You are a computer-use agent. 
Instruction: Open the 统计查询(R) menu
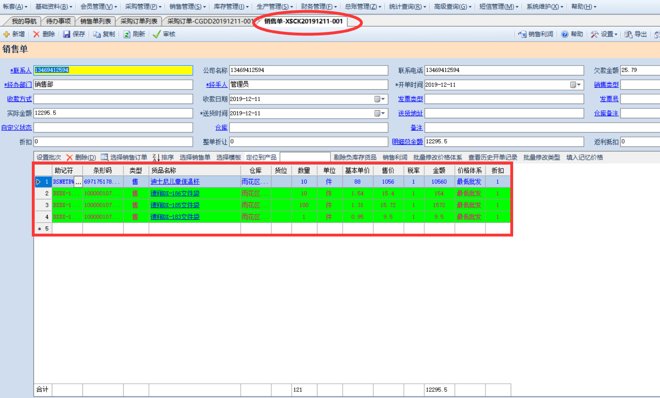(407, 7)
